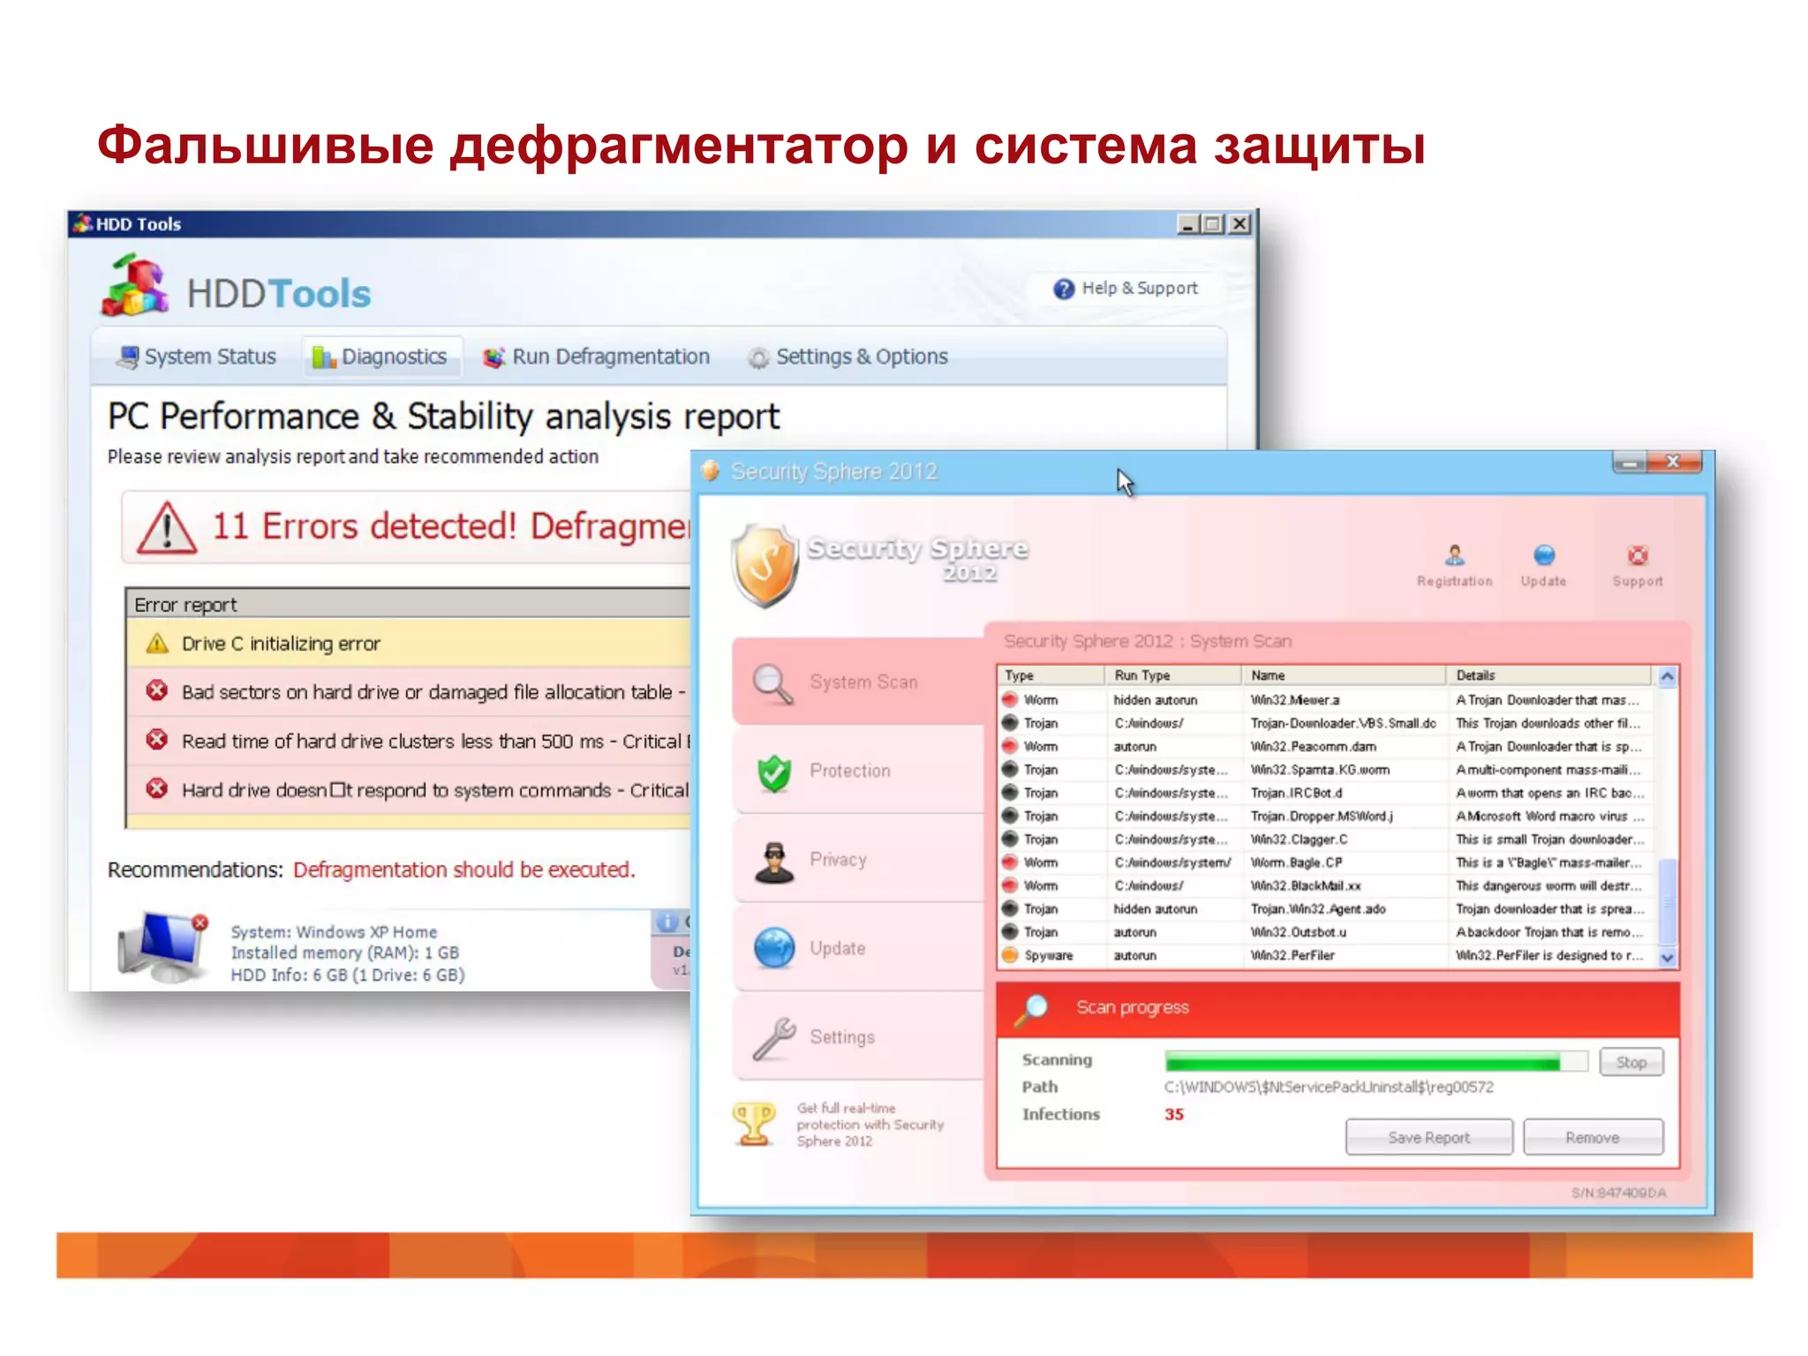Open Run Defragmentation tab
Screen dimensions: 1808x1356
click(596, 357)
